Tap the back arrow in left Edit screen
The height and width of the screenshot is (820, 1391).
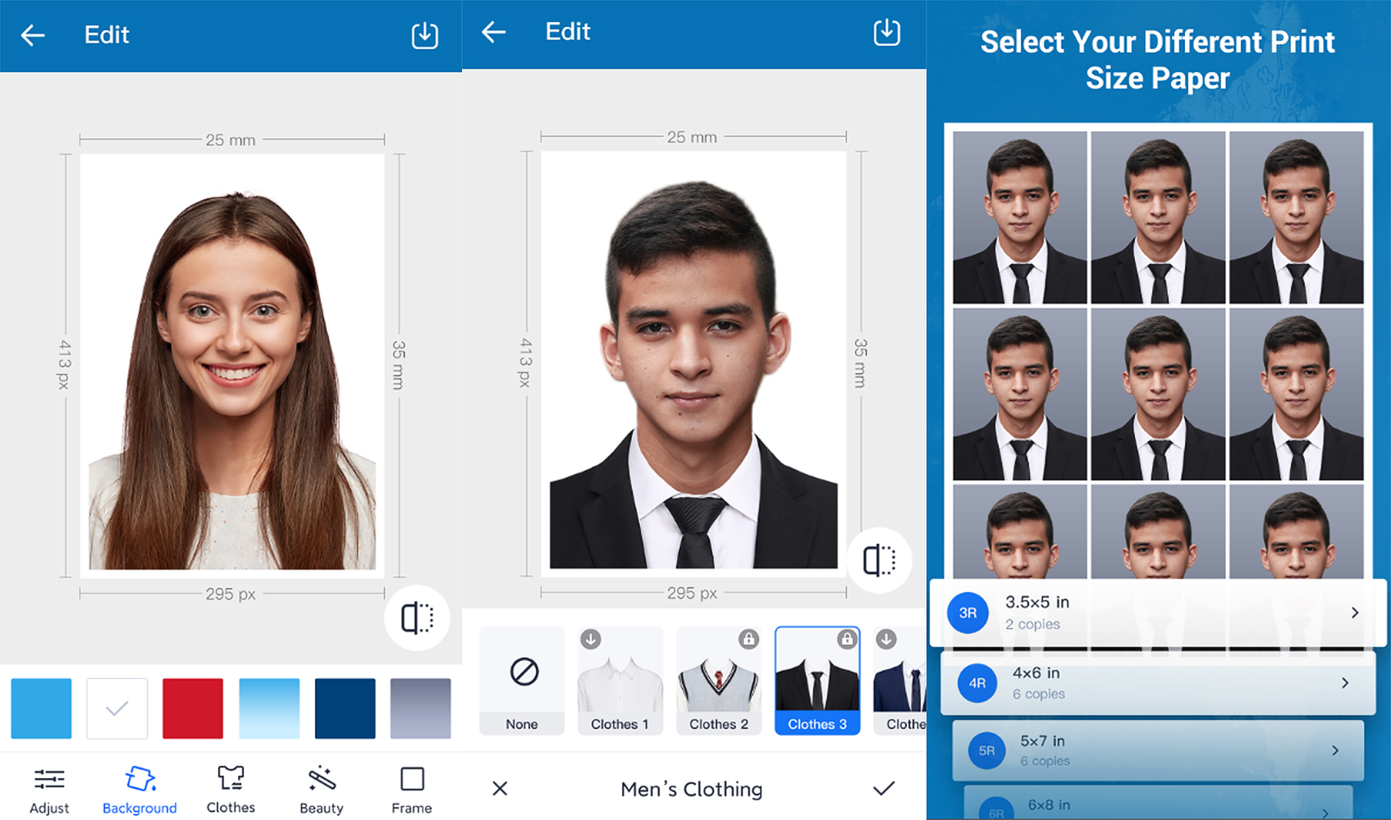(33, 35)
